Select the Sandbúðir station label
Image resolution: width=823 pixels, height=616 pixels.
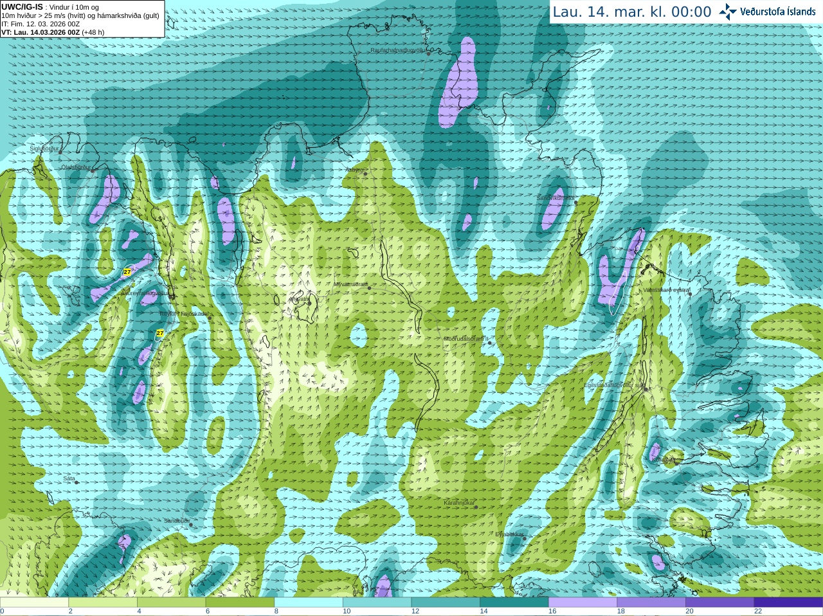(176, 521)
